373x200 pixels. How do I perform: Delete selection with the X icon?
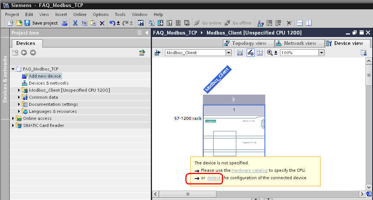point(102,23)
